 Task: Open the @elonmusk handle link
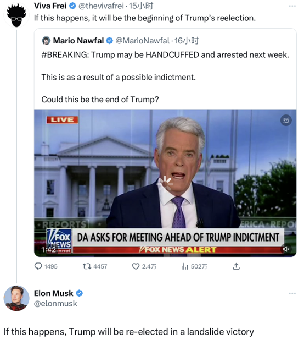55,303
